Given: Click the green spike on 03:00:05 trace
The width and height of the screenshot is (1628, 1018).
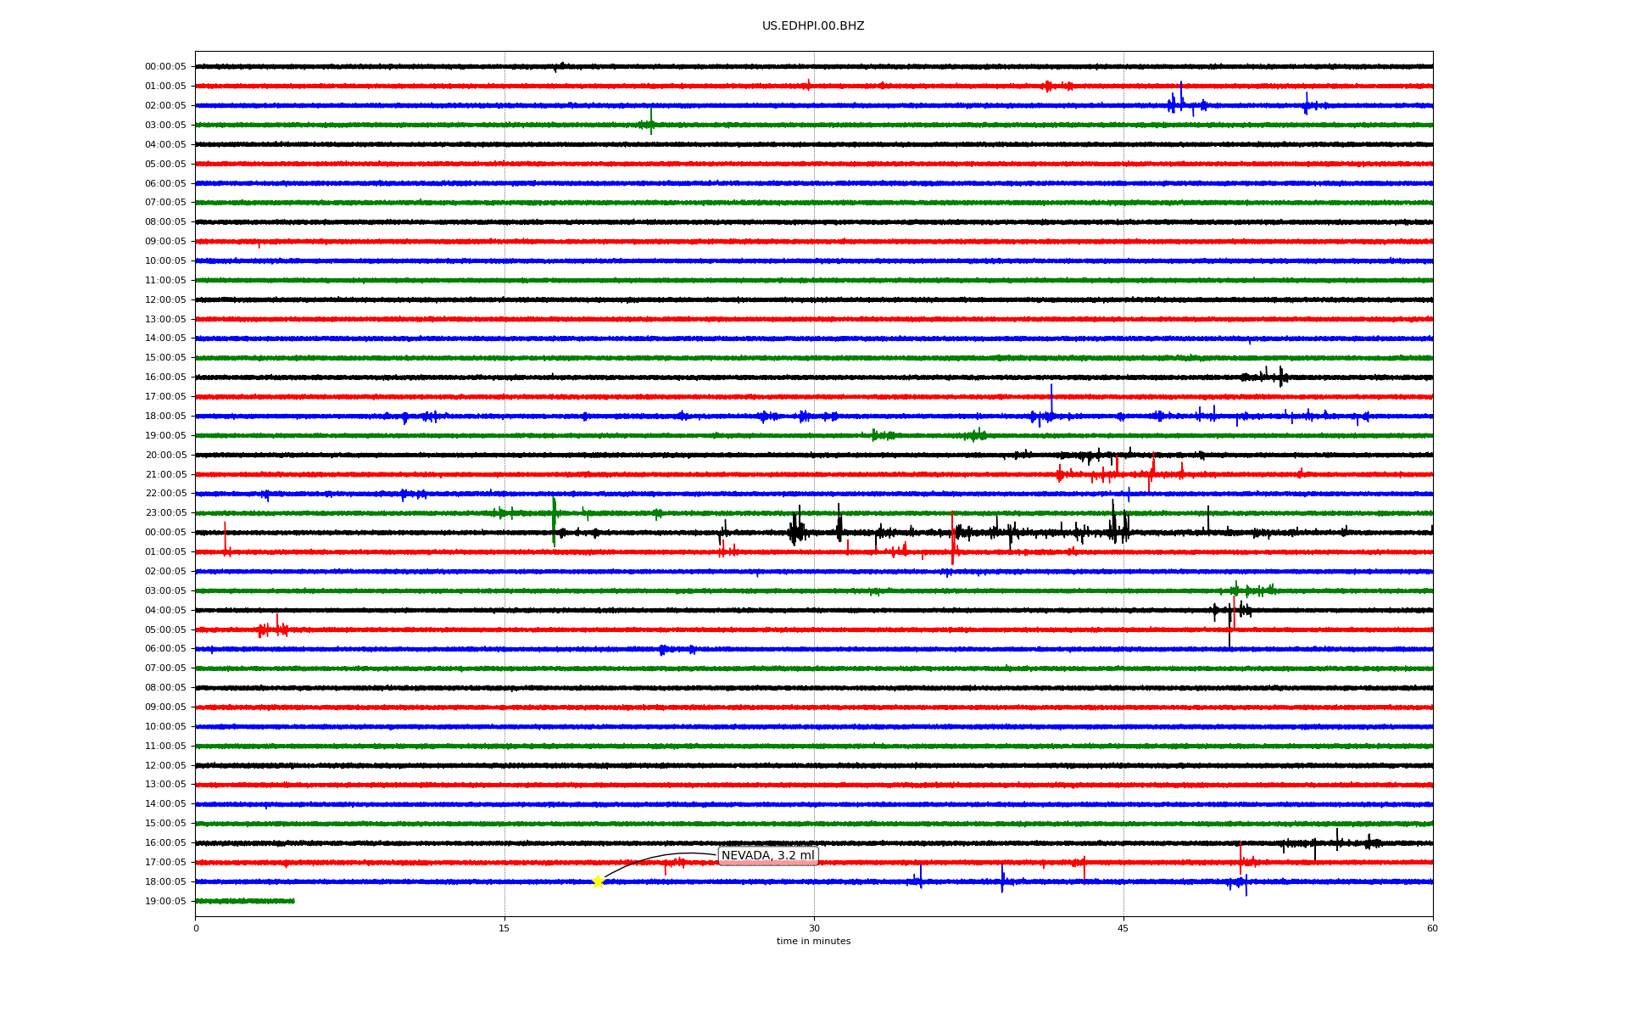Looking at the screenshot, I should (x=651, y=120).
